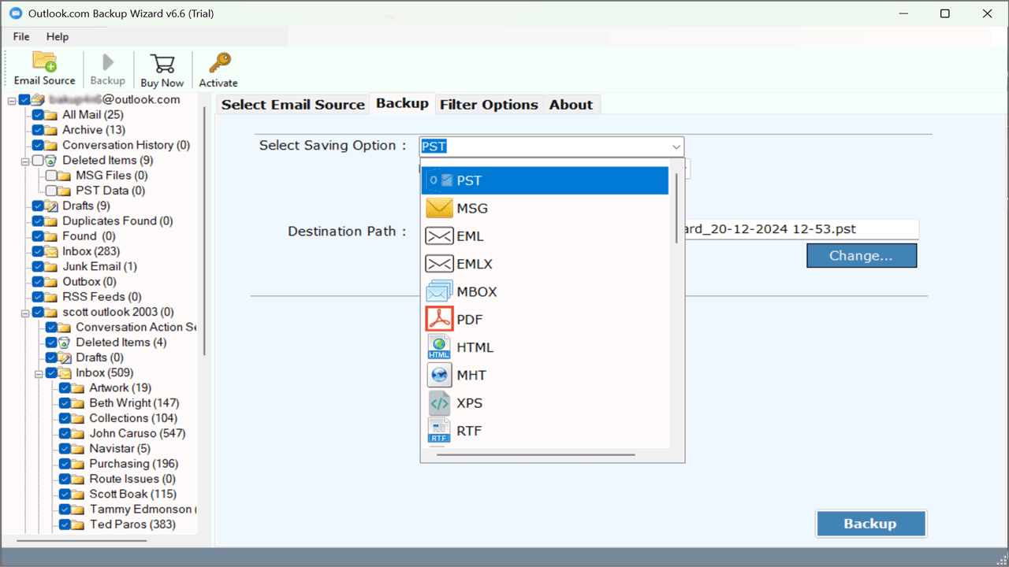
Task: Pick the RTF document icon
Action: click(439, 431)
